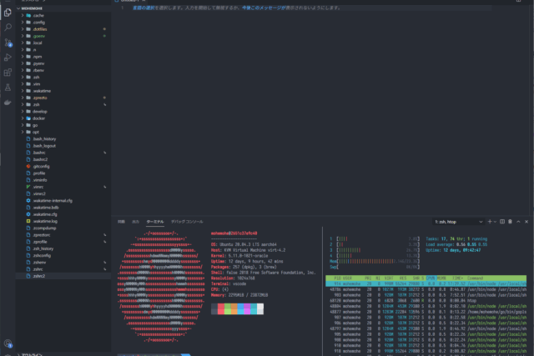Click gear icon of .wakatime-internal.cfg
This screenshot has width=534, height=356.
(28, 200)
